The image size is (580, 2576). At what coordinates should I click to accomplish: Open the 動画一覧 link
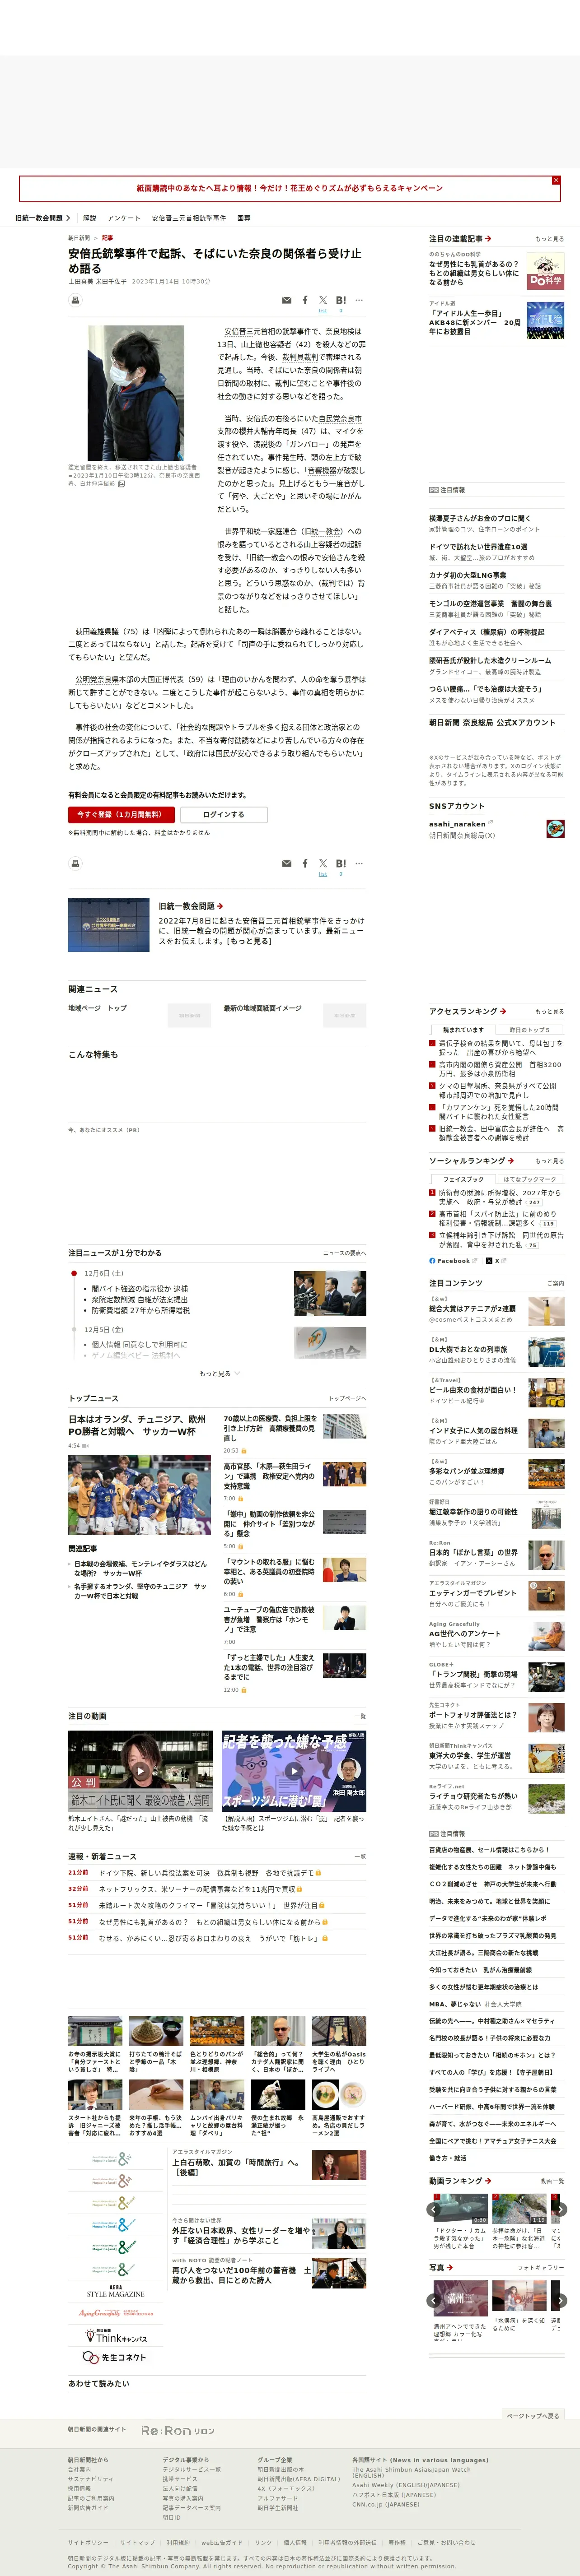click(x=552, y=2181)
